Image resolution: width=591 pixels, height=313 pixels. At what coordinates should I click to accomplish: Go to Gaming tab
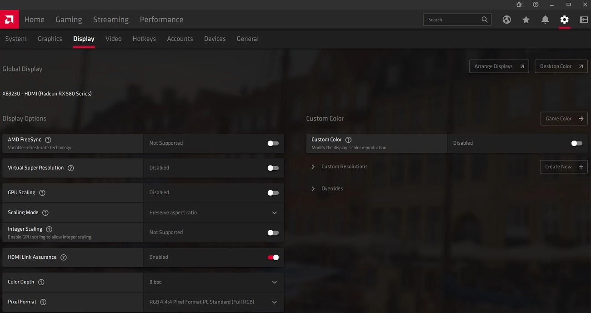69,20
